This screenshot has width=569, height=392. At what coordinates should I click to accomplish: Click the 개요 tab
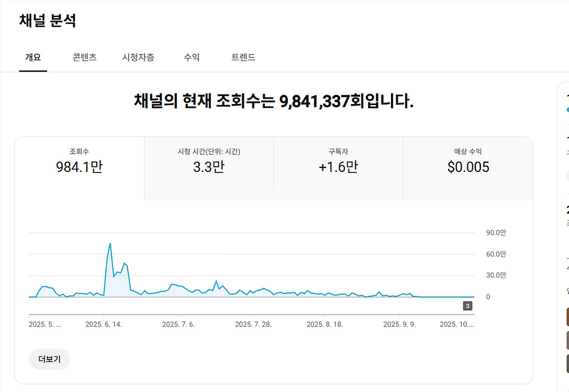pos(33,57)
